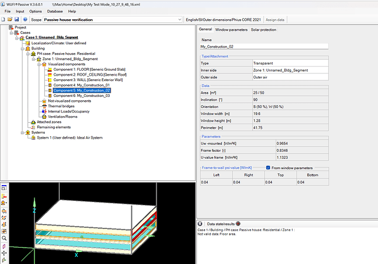Open the Input menu
Screen dimensions: 378x264
point(20,12)
